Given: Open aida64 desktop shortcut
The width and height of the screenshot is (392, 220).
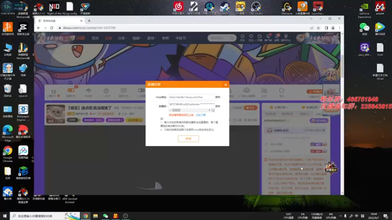Looking at the screenshot, I should [x=380, y=8].
